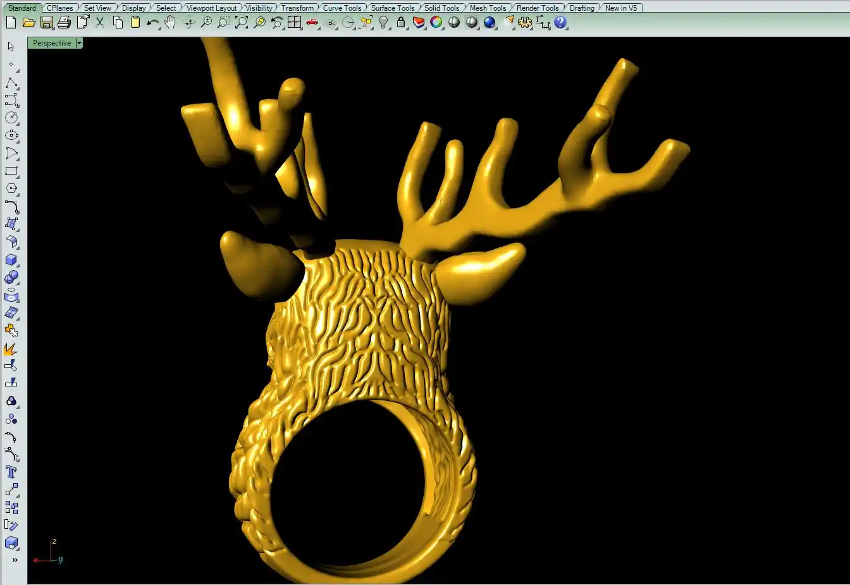
Task: Open the Perspective viewport dropdown arrow
Action: 79,43
